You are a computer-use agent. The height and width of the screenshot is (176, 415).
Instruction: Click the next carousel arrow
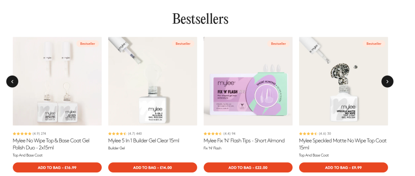point(387,82)
